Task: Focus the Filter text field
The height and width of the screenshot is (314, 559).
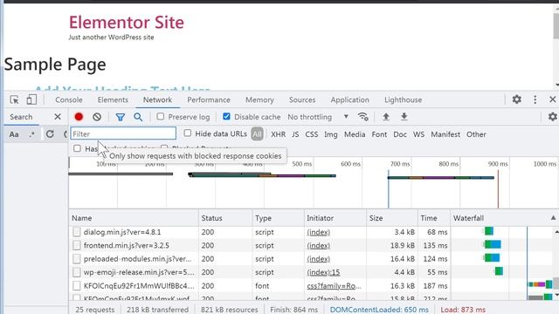Action: pos(123,133)
